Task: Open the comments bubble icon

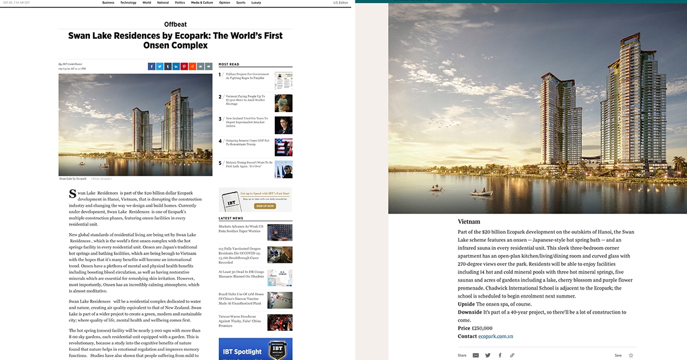Action: (208, 66)
